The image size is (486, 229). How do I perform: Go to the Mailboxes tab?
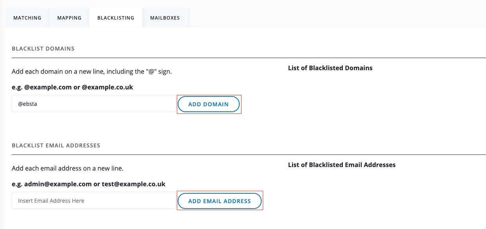click(x=165, y=18)
